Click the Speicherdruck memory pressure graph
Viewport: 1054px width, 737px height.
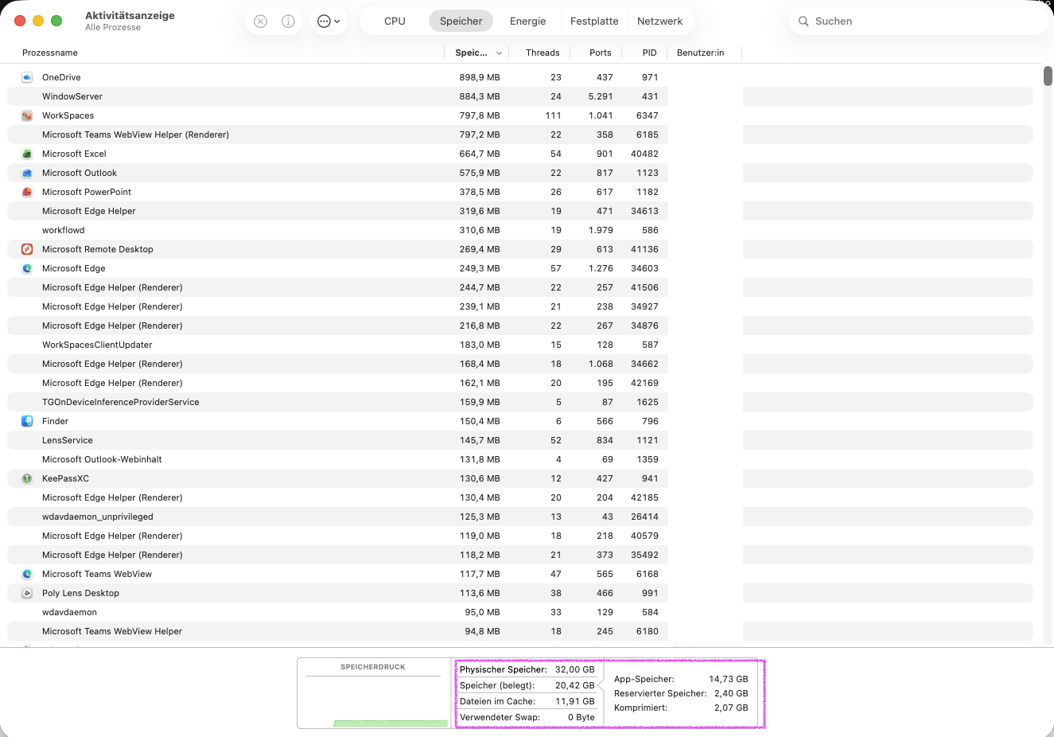click(373, 693)
